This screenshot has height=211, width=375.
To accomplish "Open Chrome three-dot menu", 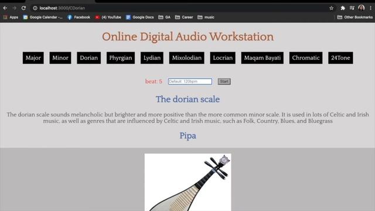I will (370, 8).
